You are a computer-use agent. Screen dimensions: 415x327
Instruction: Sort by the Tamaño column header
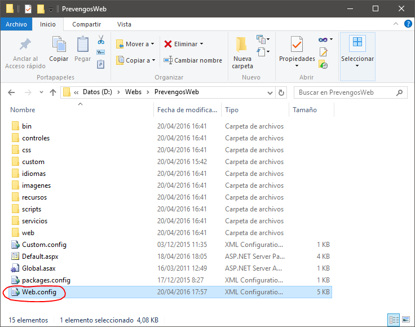click(304, 110)
